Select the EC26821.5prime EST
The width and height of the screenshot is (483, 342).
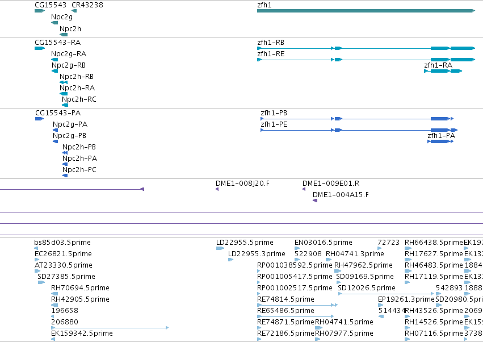(x=37, y=260)
